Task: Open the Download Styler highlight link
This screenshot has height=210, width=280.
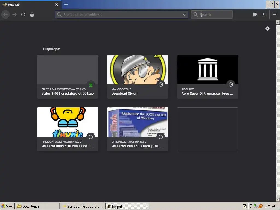Action: [138, 77]
